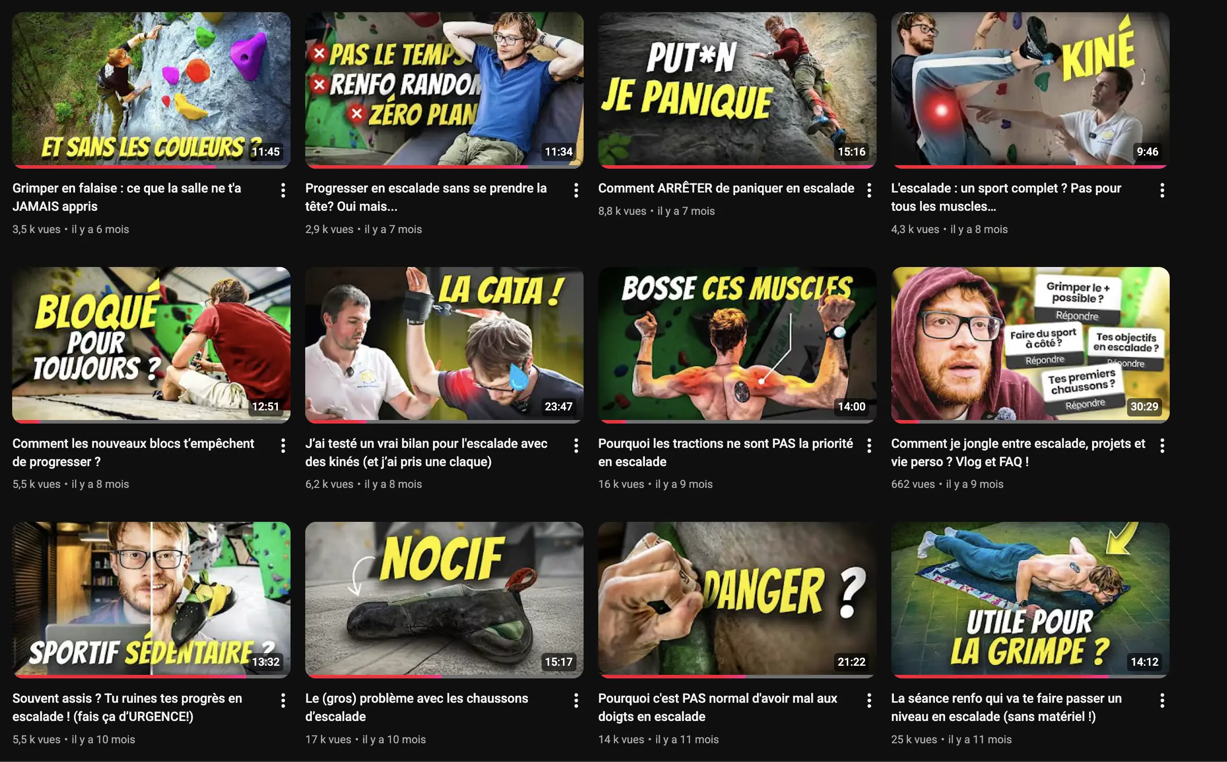The height and width of the screenshot is (762, 1227).
Task: Click the red watch-progress bar on 'DANGER ?' thumbnail
Action: (672, 676)
